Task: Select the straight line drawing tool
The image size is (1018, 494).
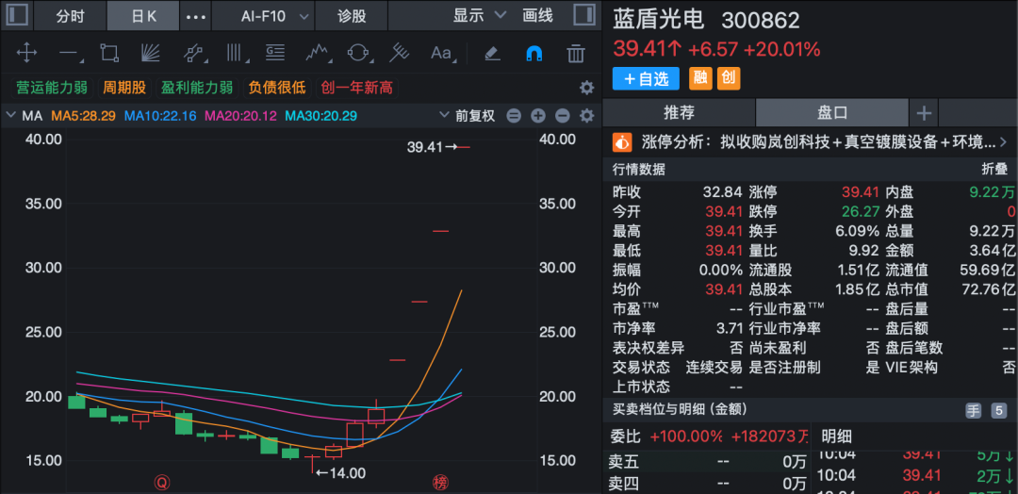Action: (70, 53)
